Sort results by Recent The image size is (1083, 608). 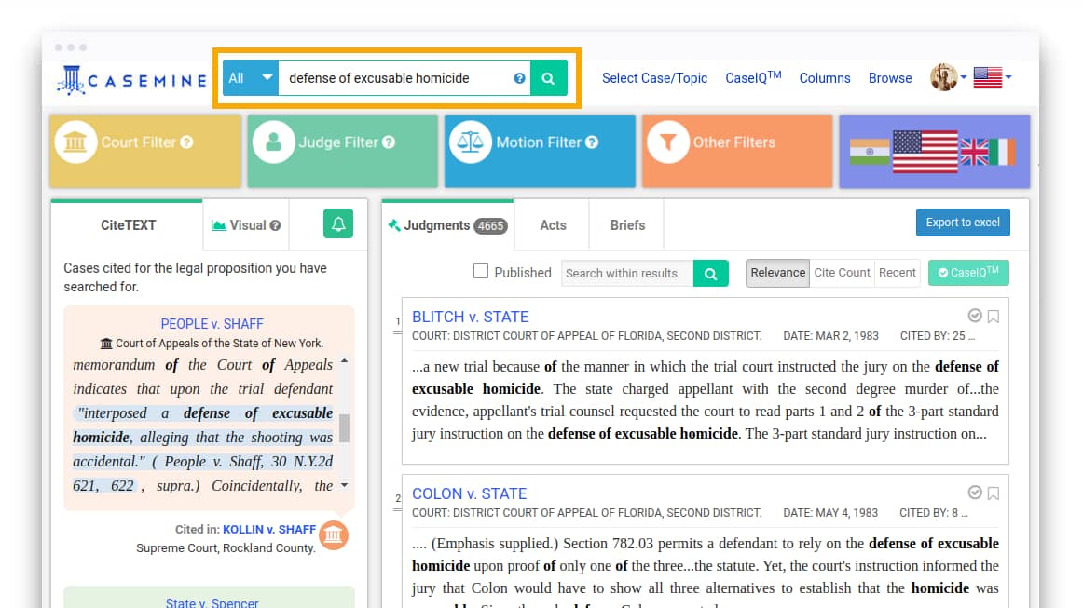click(898, 273)
